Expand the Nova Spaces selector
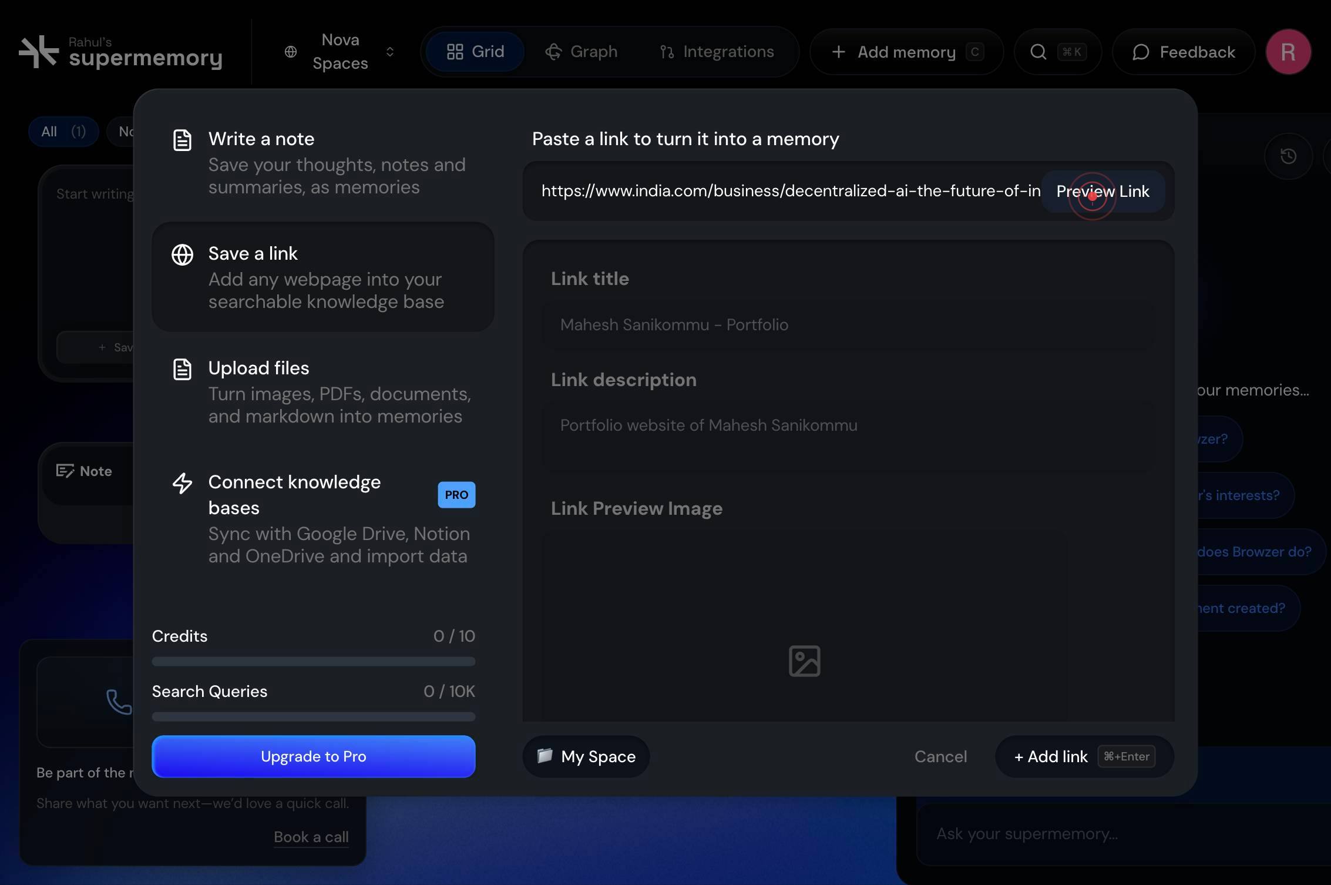1331x885 pixels. [x=340, y=52]
